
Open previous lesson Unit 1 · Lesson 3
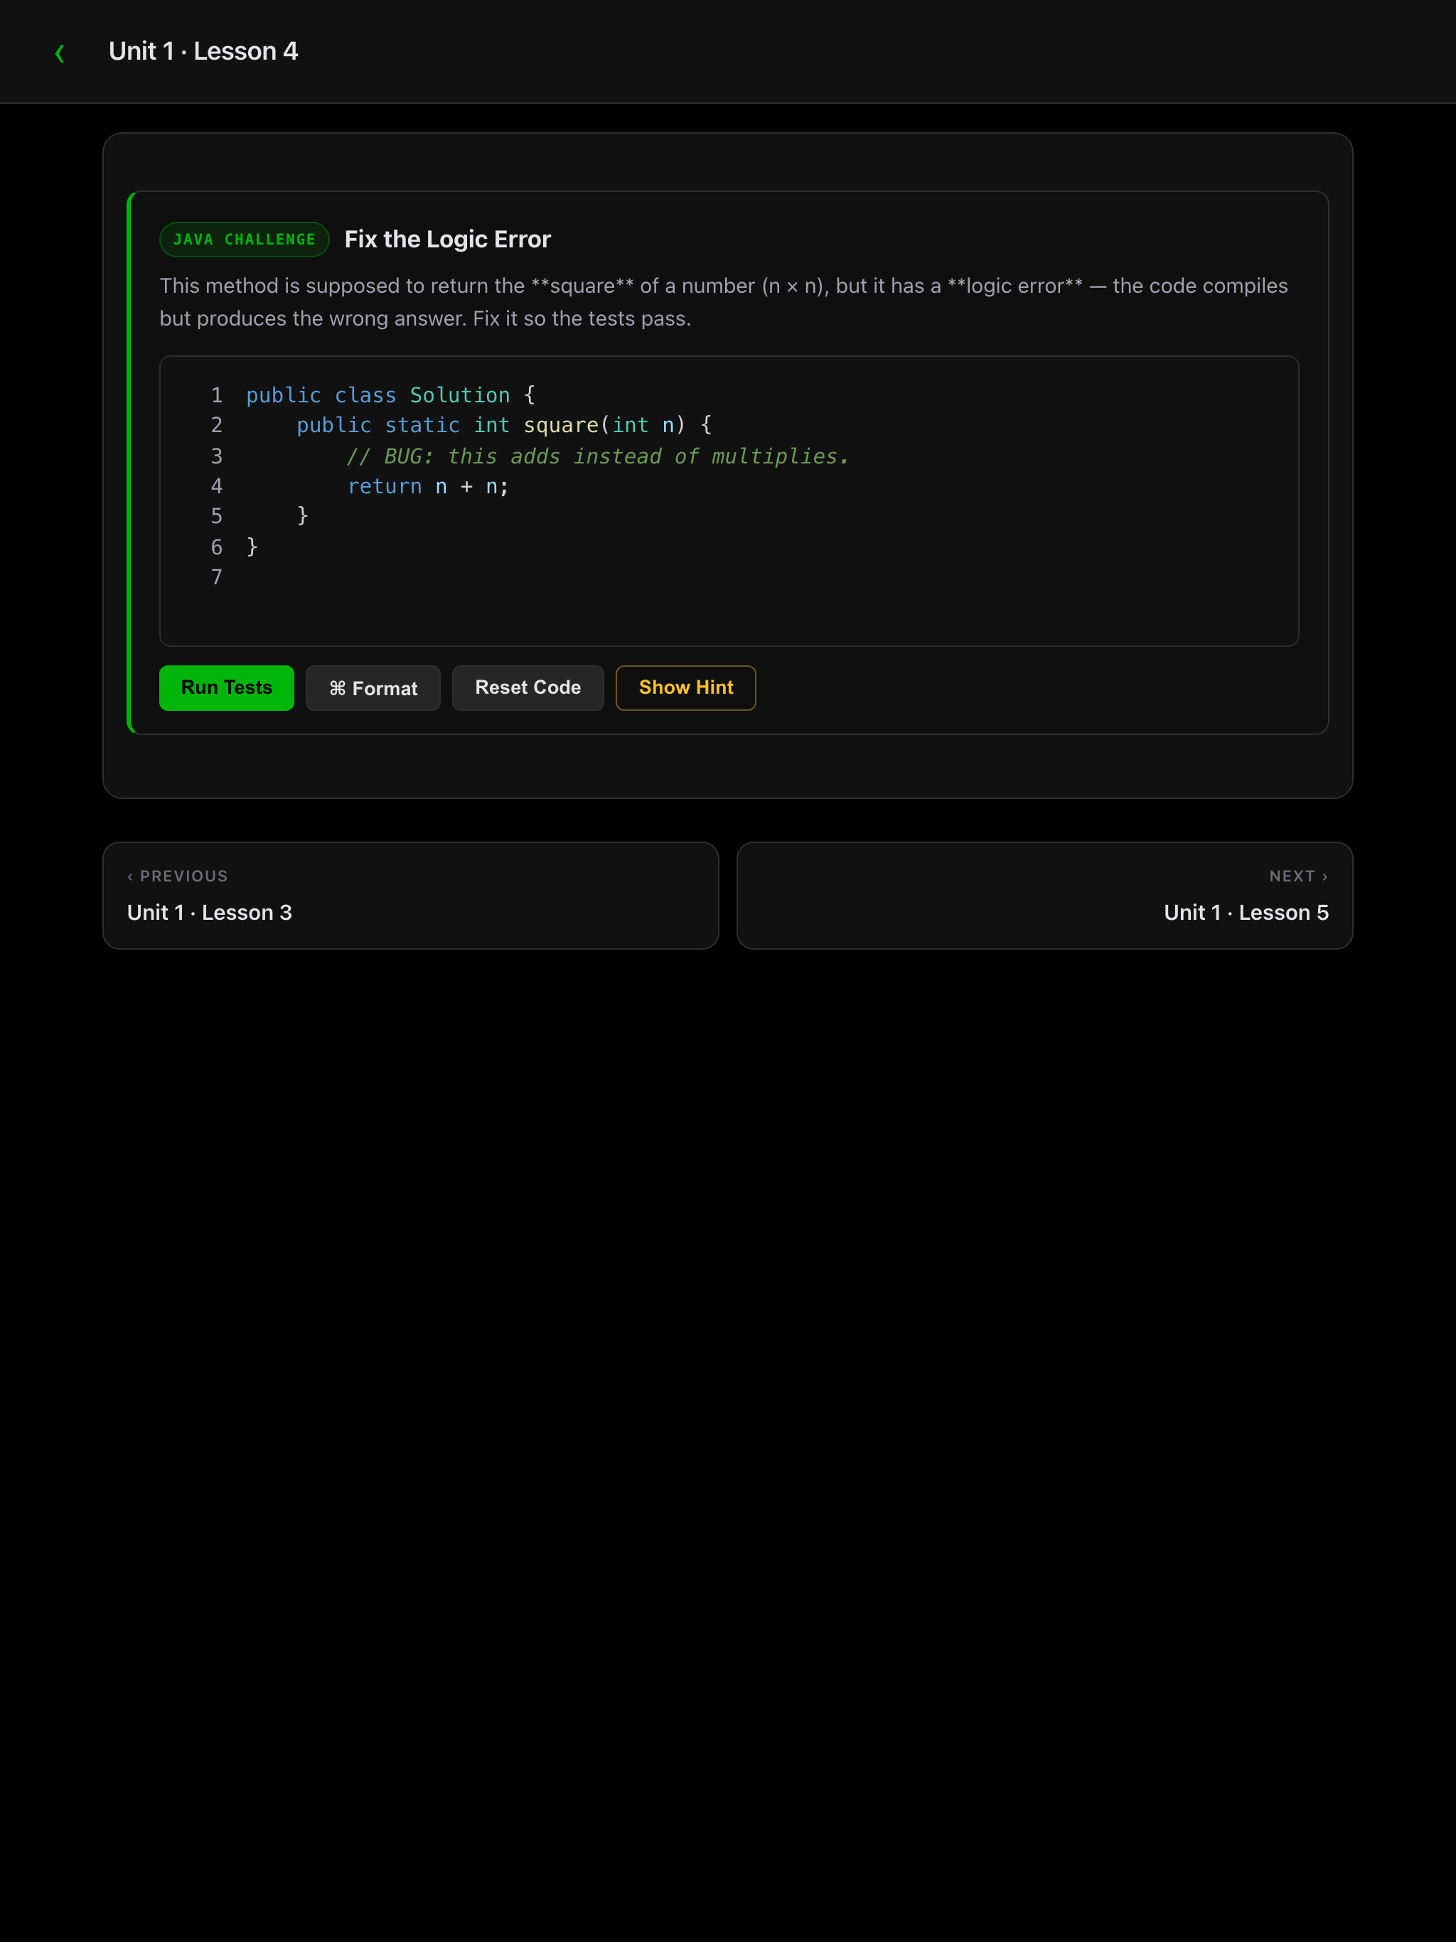(x=411, y=896)
